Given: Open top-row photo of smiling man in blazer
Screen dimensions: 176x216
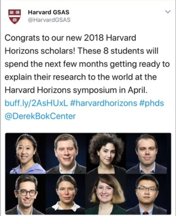Looking at the screenshot, I should coord(66,153).
